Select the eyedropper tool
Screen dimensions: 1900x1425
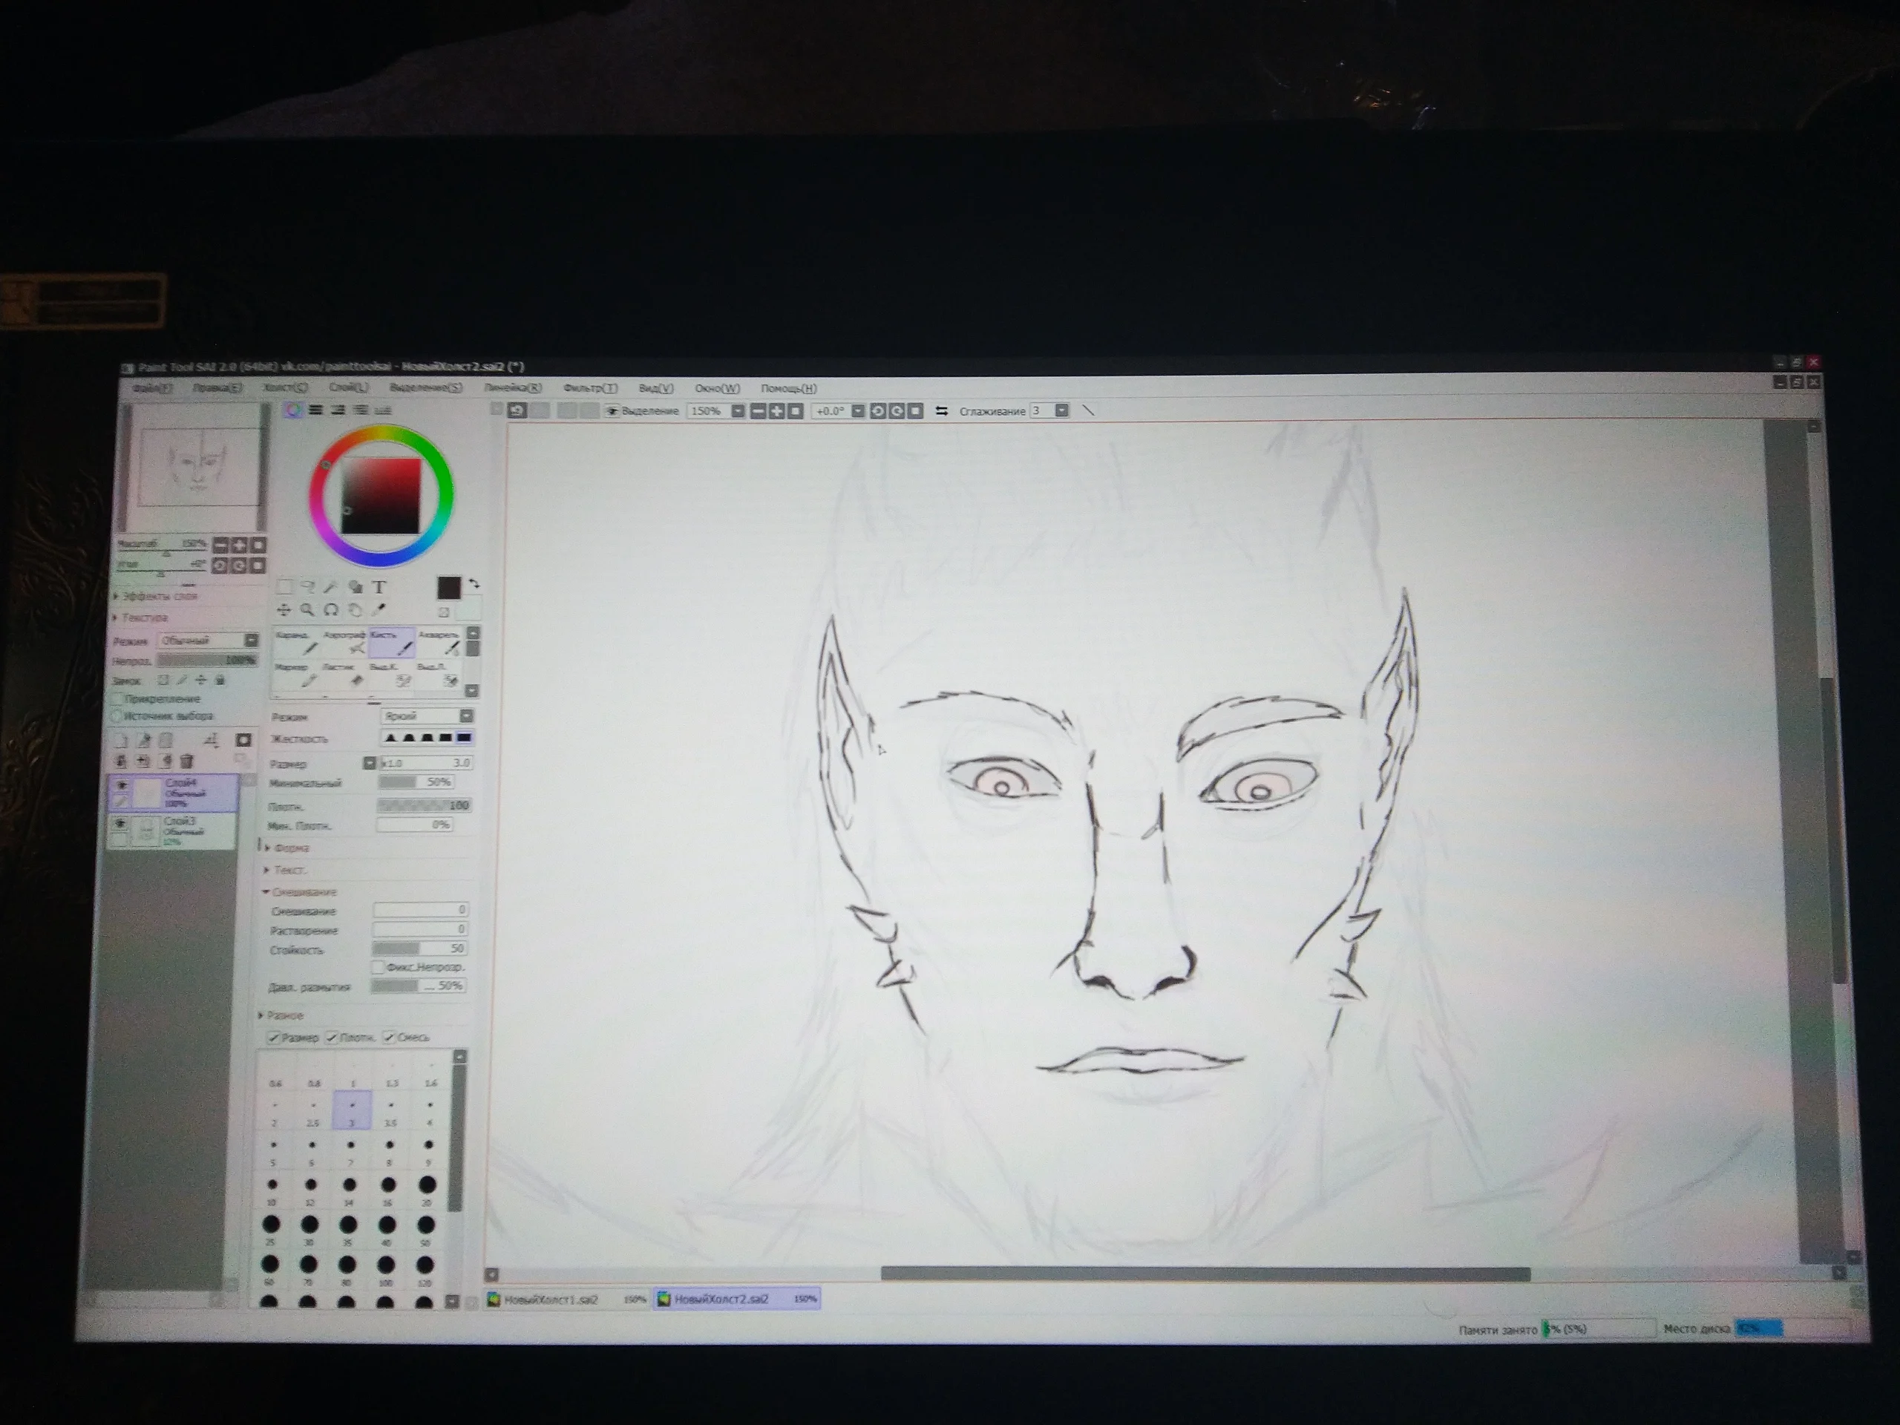point(379,610)
